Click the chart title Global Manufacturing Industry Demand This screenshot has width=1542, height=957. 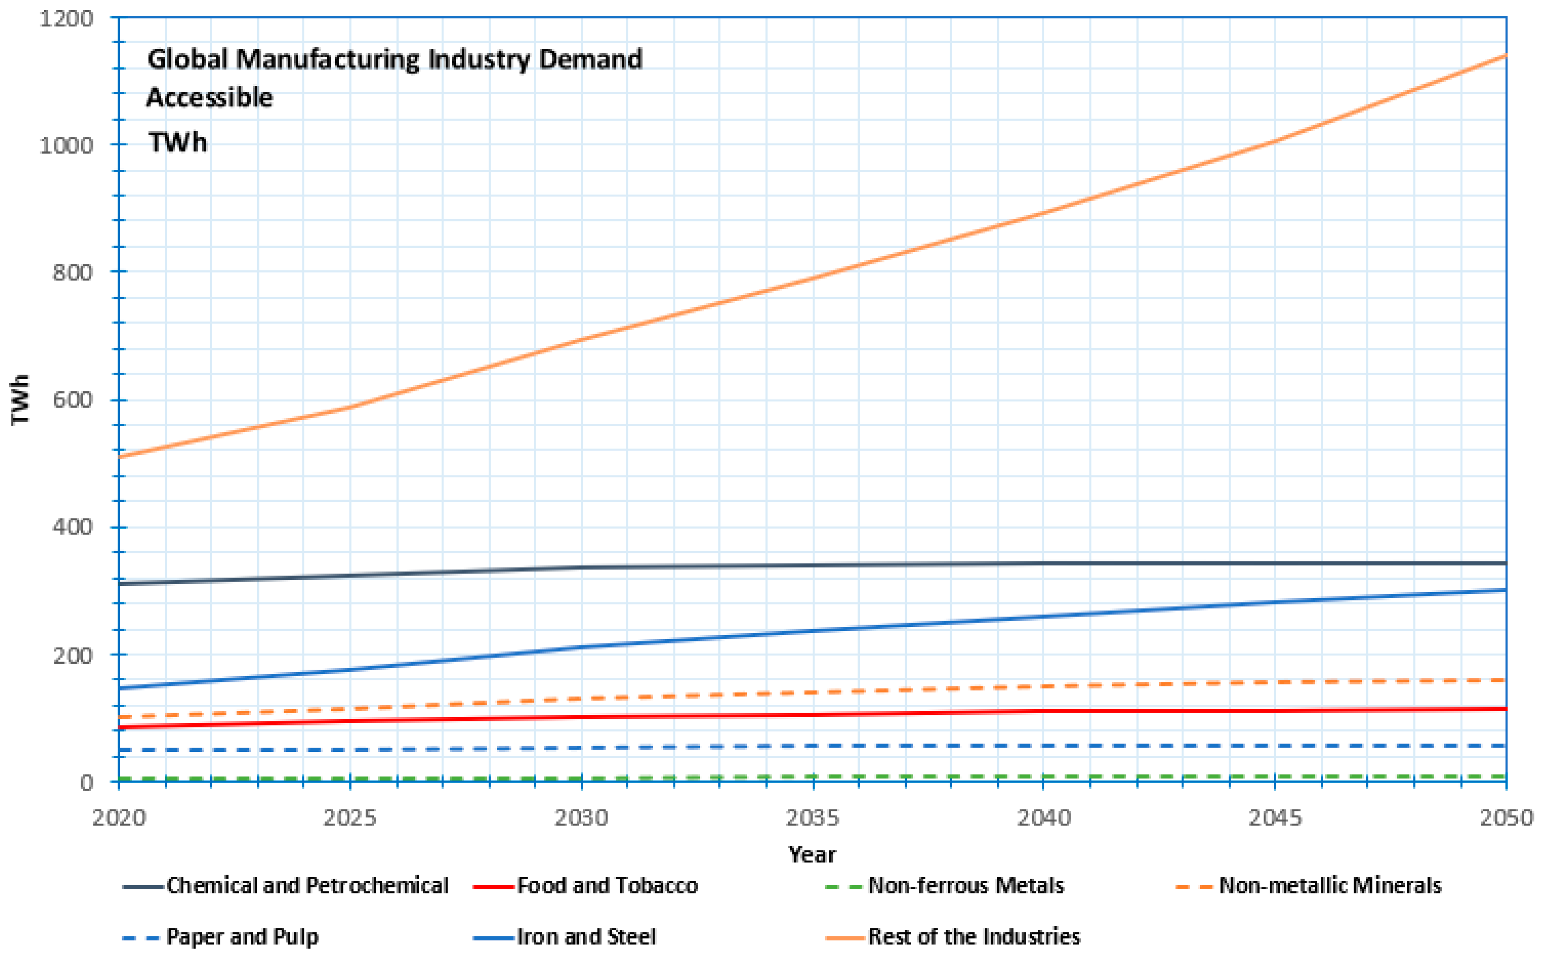coord(395,59)
